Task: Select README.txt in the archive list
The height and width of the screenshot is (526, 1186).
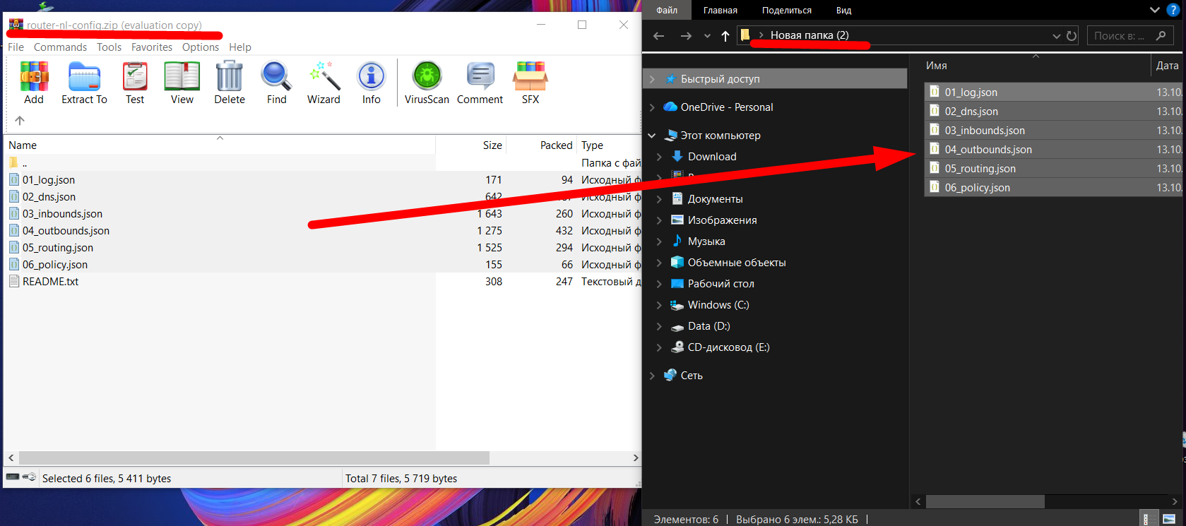Action: click(x=50, y=282)
